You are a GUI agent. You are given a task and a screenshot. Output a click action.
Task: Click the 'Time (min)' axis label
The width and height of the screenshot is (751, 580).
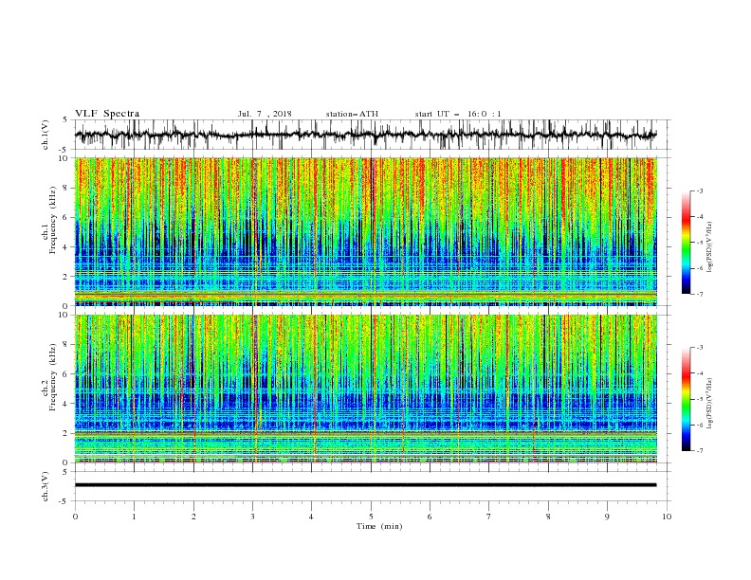[379, 526]
